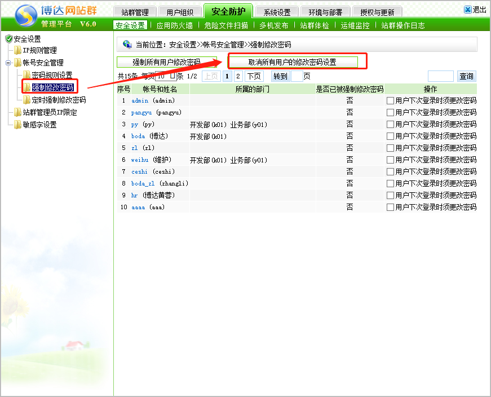Check force password change for admin
This screenshot has width=491, height=397.
coord(390,100)
